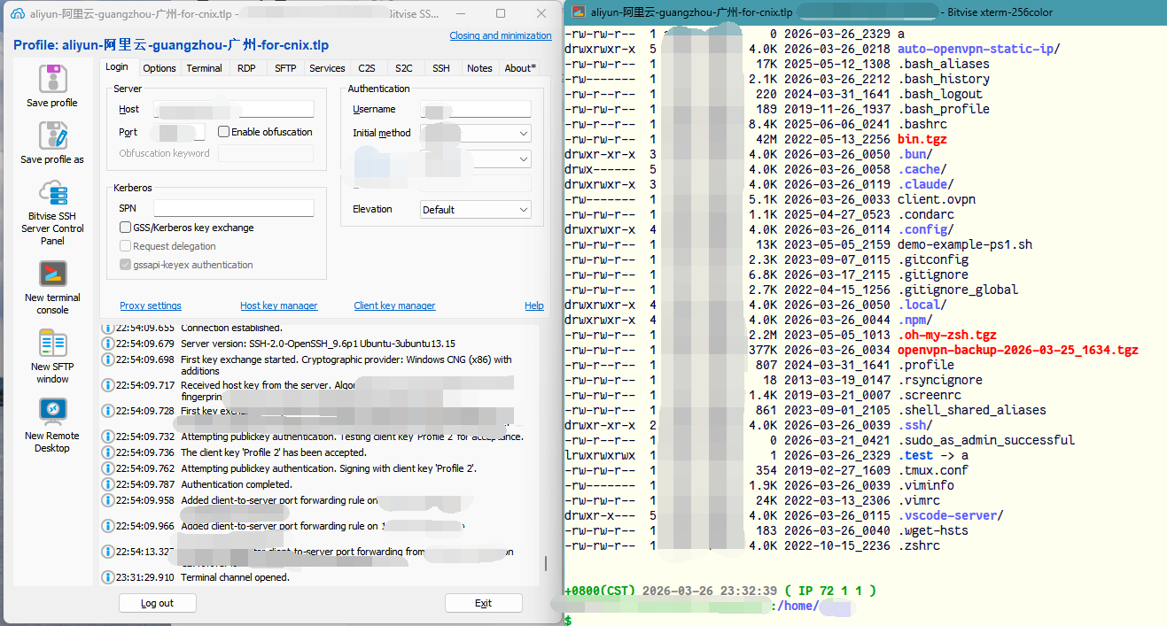Viewport: 1167px width, 626px height.
Task: Open the RDP tab
Action: pos(246,68)
